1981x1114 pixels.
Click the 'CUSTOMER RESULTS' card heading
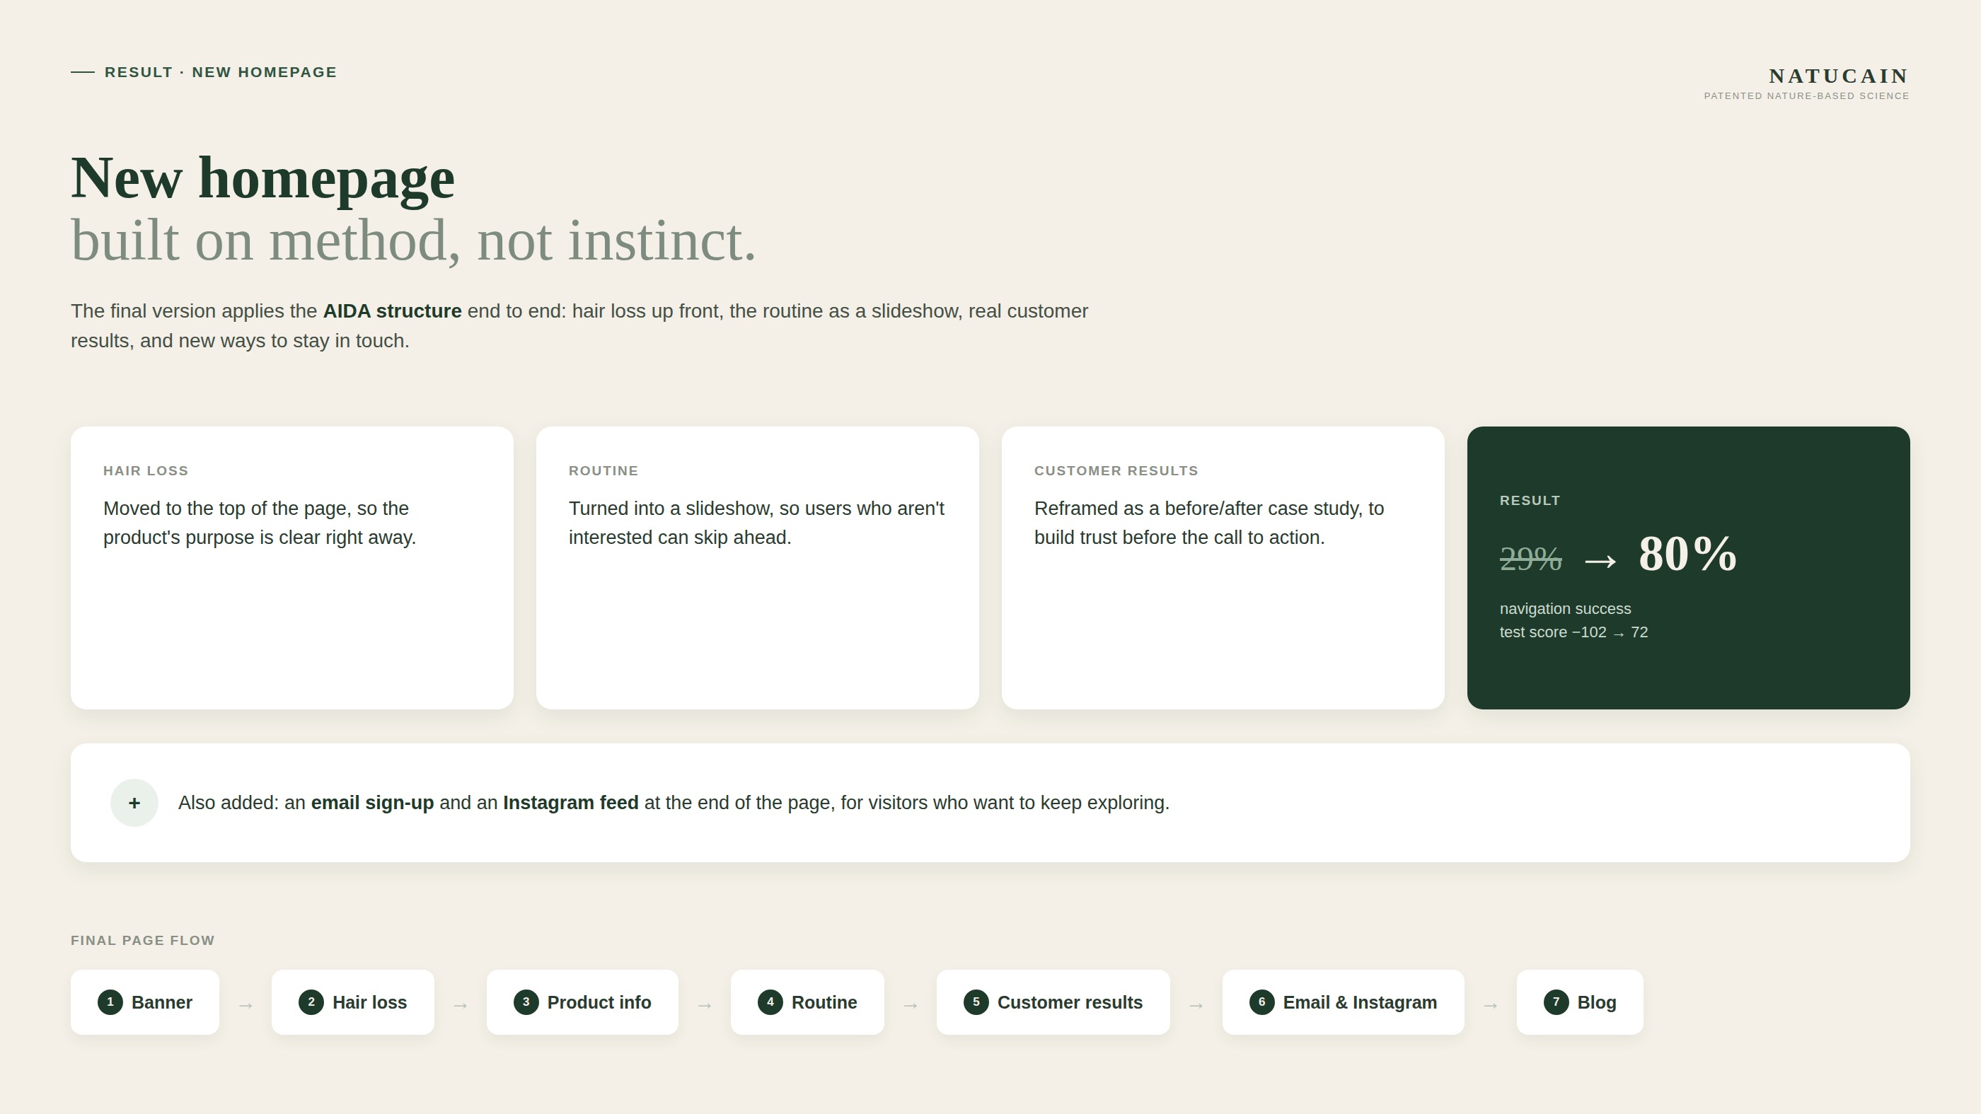[1116, 470]
